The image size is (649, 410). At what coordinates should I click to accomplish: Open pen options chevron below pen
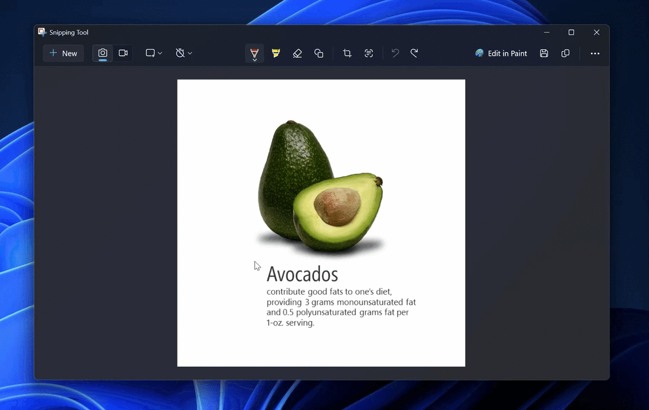click(254, 60)
